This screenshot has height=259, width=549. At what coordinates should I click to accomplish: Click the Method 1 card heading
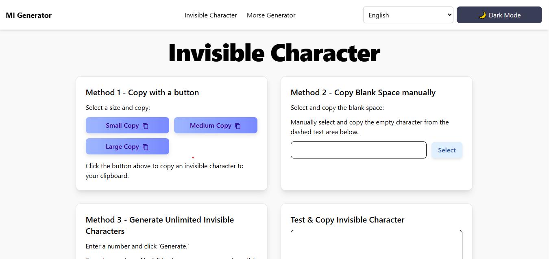click(142, 92)
